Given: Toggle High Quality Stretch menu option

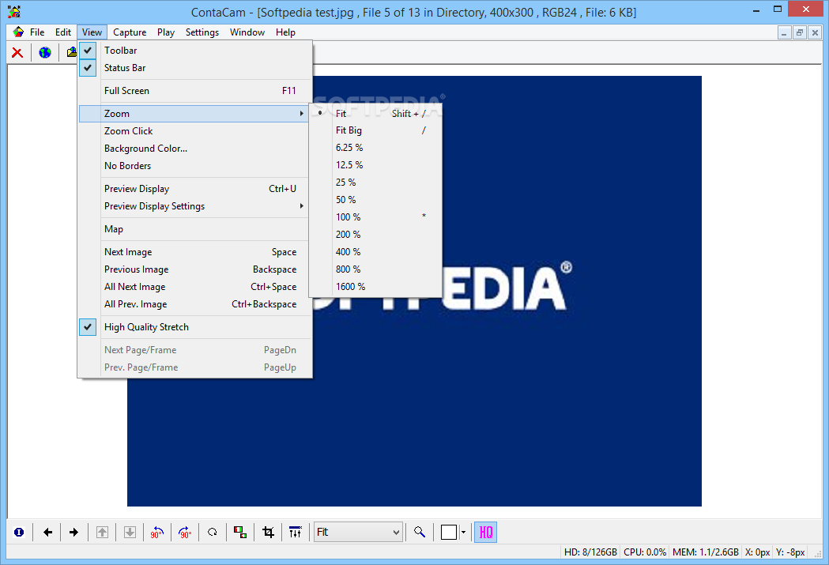Looking at the screenshot, I should tap(196, 327).
